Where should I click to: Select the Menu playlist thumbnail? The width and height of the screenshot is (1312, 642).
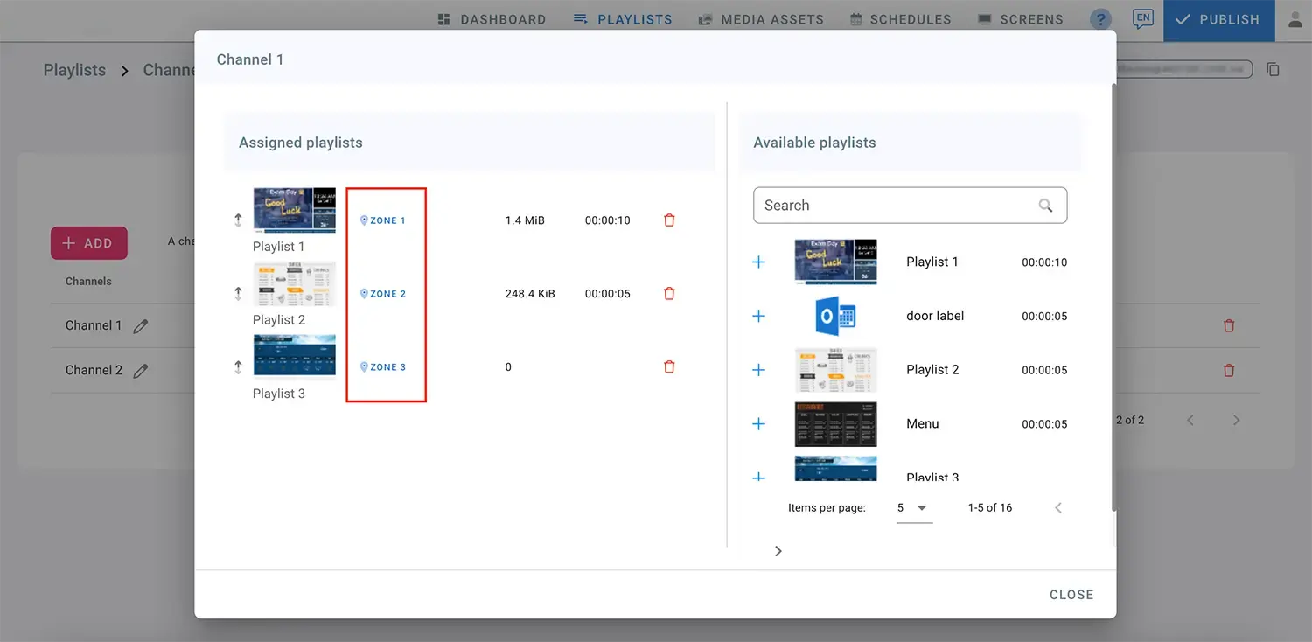pyautogui.click(x=835, y=424)
